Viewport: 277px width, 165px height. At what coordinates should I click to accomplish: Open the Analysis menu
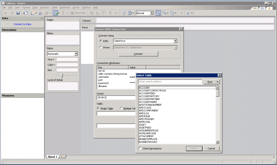[45, 8]
